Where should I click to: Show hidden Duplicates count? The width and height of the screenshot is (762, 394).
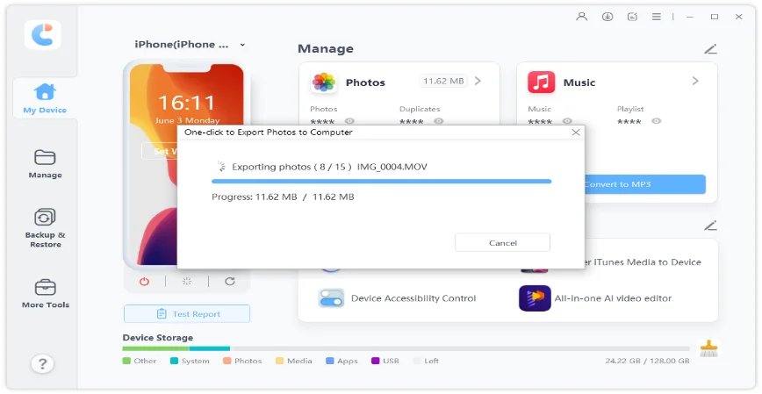pos(439,121)
